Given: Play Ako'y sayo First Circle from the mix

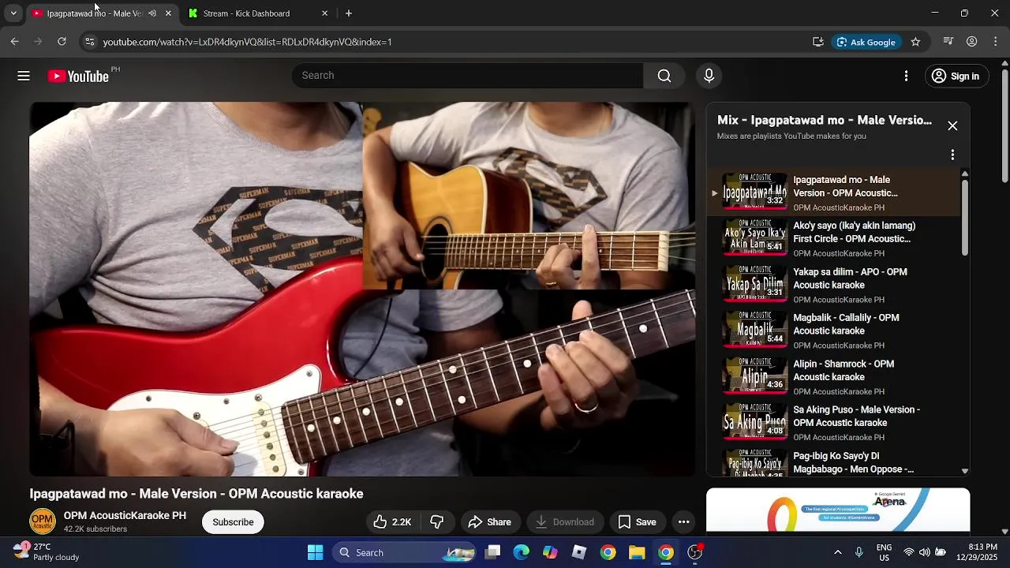Looking at the screenshot, I should click(x=833, y=239).
